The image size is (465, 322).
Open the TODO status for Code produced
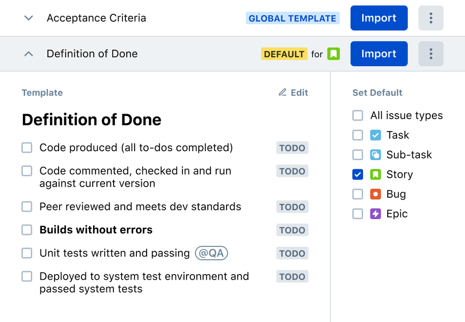292,148
